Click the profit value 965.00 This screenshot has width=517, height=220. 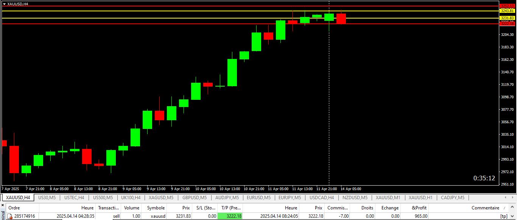click(421, 216)
